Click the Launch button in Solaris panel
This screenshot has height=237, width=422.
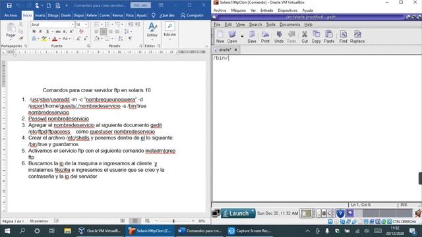pyautogui.click(x=238, y=213)
